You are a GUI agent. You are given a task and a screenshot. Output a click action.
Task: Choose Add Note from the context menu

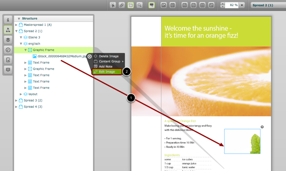pos(108,66)
